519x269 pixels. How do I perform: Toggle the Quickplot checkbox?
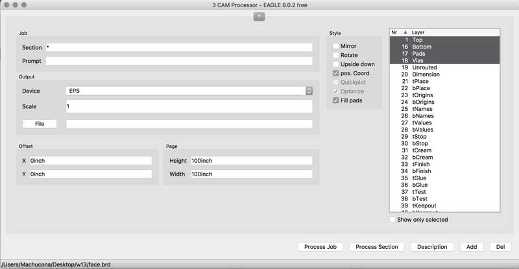pos(336,82)
